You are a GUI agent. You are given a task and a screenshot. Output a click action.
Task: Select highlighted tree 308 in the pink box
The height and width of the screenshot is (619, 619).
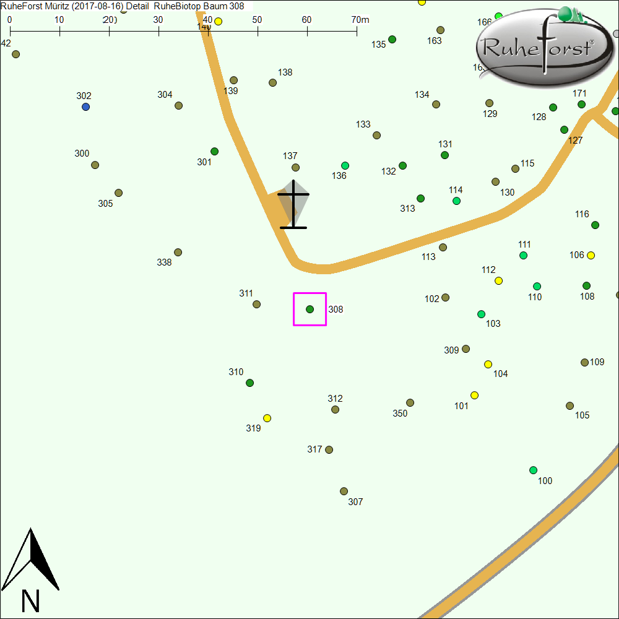click(309, 309)
